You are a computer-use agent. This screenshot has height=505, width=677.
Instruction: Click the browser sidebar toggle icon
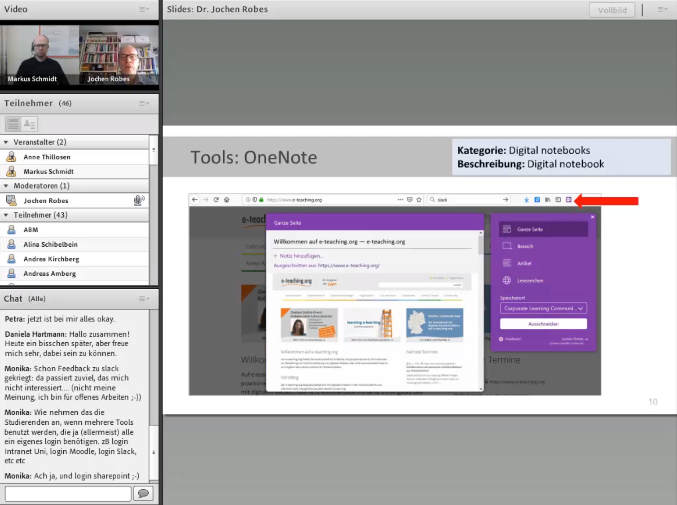pyautogui.click(x=558, y=200)
